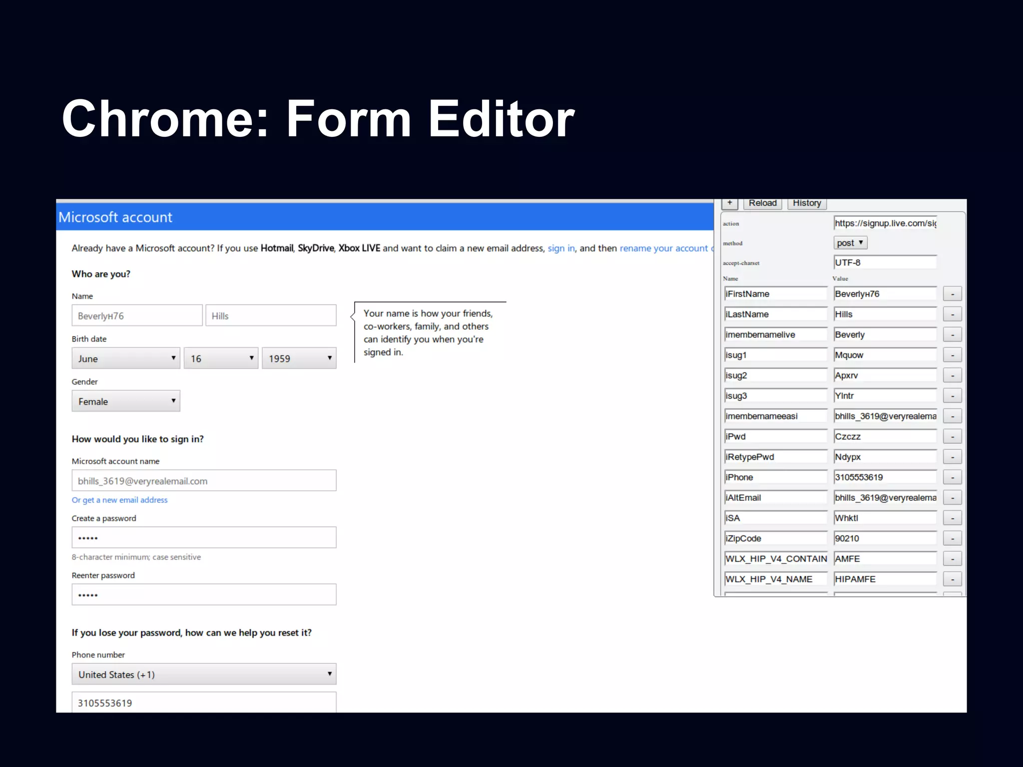The width and height of the screenshot is (1023, 767).
Task: Open the birth day 16 dropdown
Action: pyautogui.click(x=221, y=358)
